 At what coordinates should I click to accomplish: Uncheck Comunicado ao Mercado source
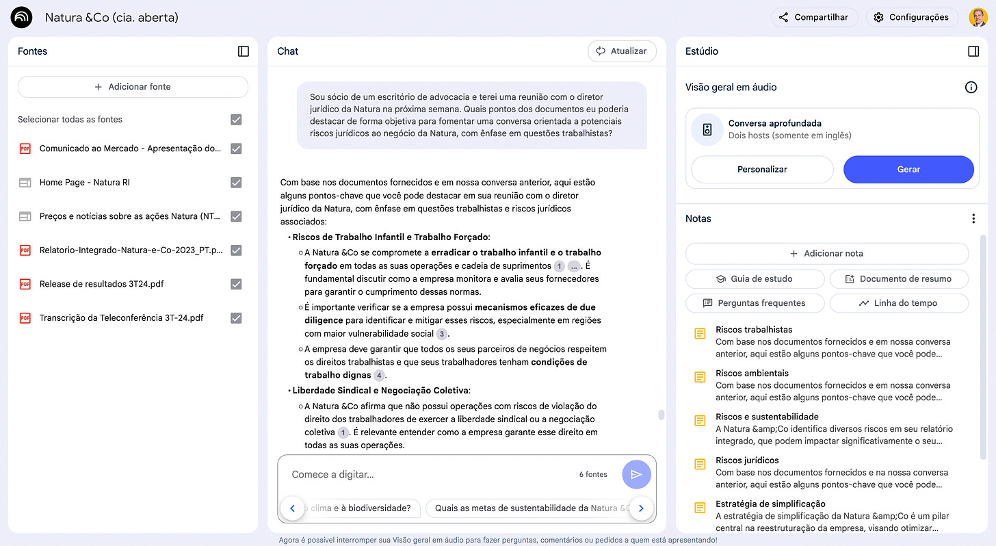[236, 148]
